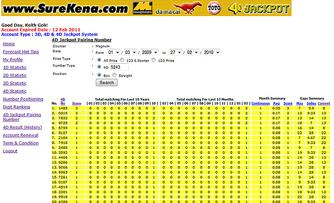Viewport: 334px width, 203px height.
Task: Open the To day dropdown showing 27
Action: pyautogui.click(x=175, y=52)
